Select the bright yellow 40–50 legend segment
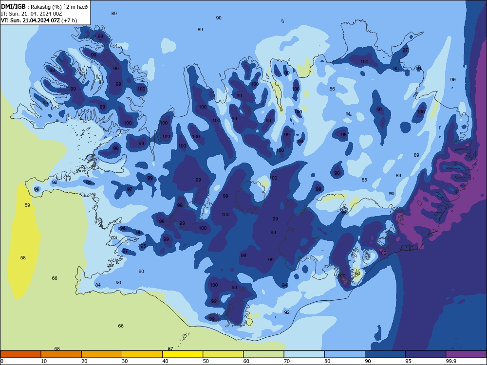The image size is (487, 365). click(x=183, y=354)
